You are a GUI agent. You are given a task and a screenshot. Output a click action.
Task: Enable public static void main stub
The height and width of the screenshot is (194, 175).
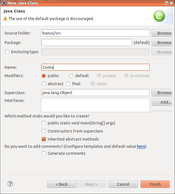coord(44,123)
